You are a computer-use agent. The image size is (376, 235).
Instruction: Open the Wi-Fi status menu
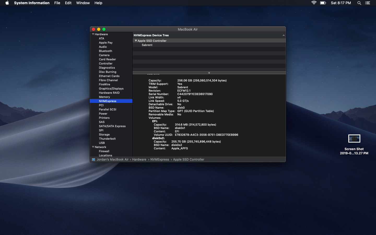pos(314,3)
